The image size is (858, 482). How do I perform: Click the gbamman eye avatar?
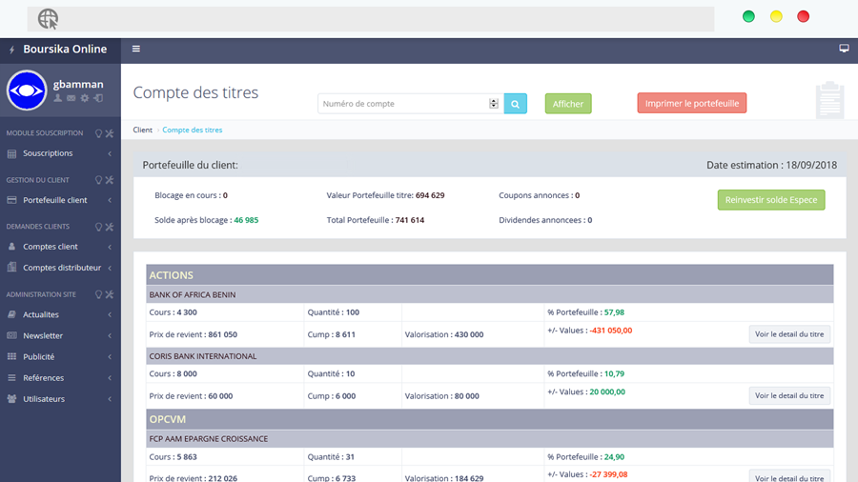tap(27, 90)
